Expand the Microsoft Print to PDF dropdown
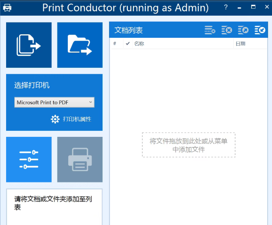The height and width of the screenshot is (225, 272). pos(54,103)
